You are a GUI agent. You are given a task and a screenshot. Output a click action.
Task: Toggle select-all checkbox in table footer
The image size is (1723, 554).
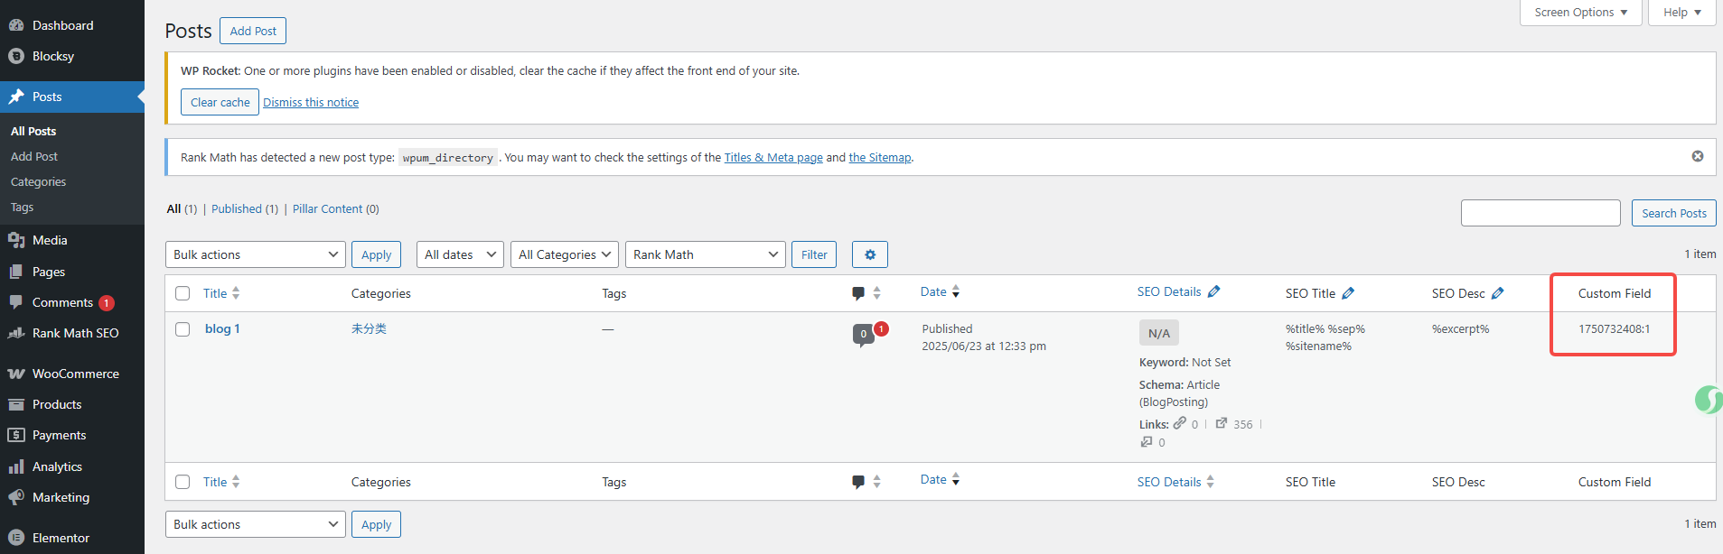click(183, 482)
